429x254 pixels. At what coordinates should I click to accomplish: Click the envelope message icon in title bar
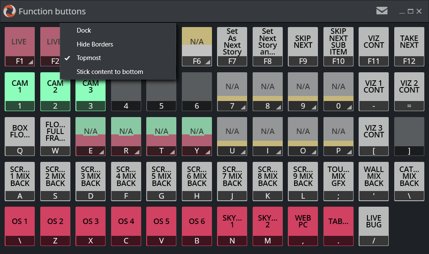[x=382, y=11]
